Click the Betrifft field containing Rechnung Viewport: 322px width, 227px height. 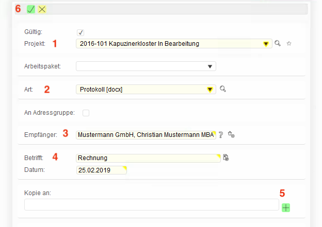pos(147,158)
